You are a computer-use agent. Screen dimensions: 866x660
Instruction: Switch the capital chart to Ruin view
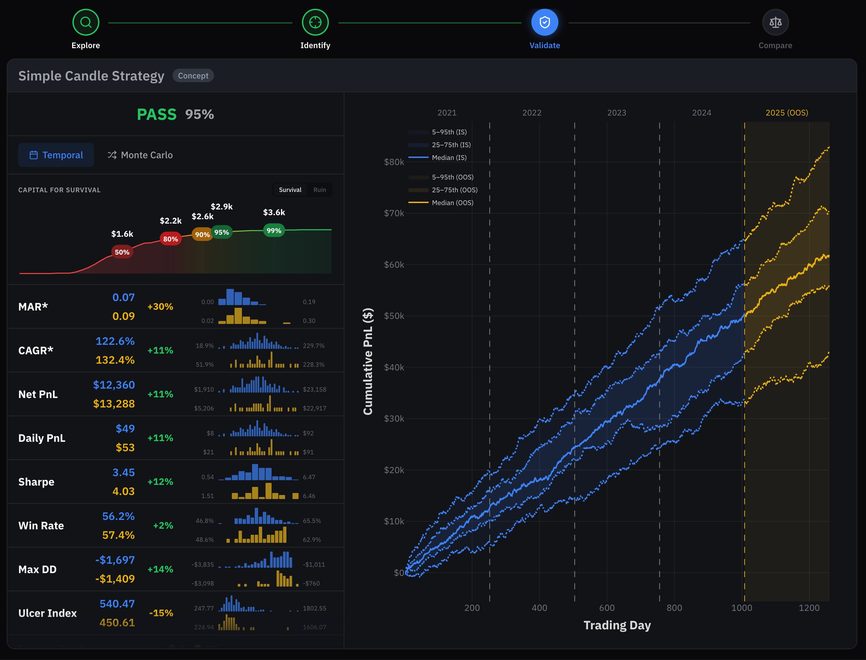[x=319, y=190]
